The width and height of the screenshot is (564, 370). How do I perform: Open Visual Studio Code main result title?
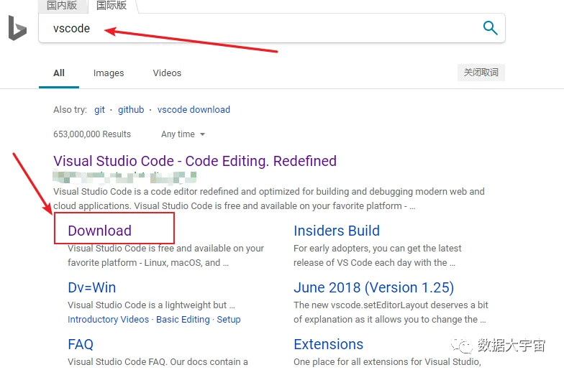195,161
